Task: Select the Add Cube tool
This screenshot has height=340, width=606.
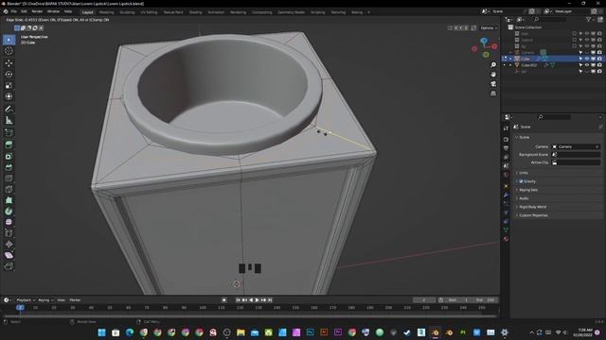Action: 9,133
